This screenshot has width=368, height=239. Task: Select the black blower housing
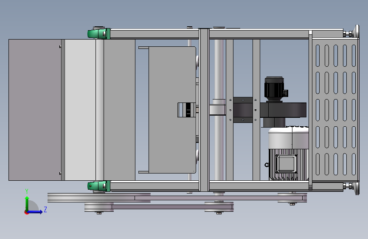point(283,110)
